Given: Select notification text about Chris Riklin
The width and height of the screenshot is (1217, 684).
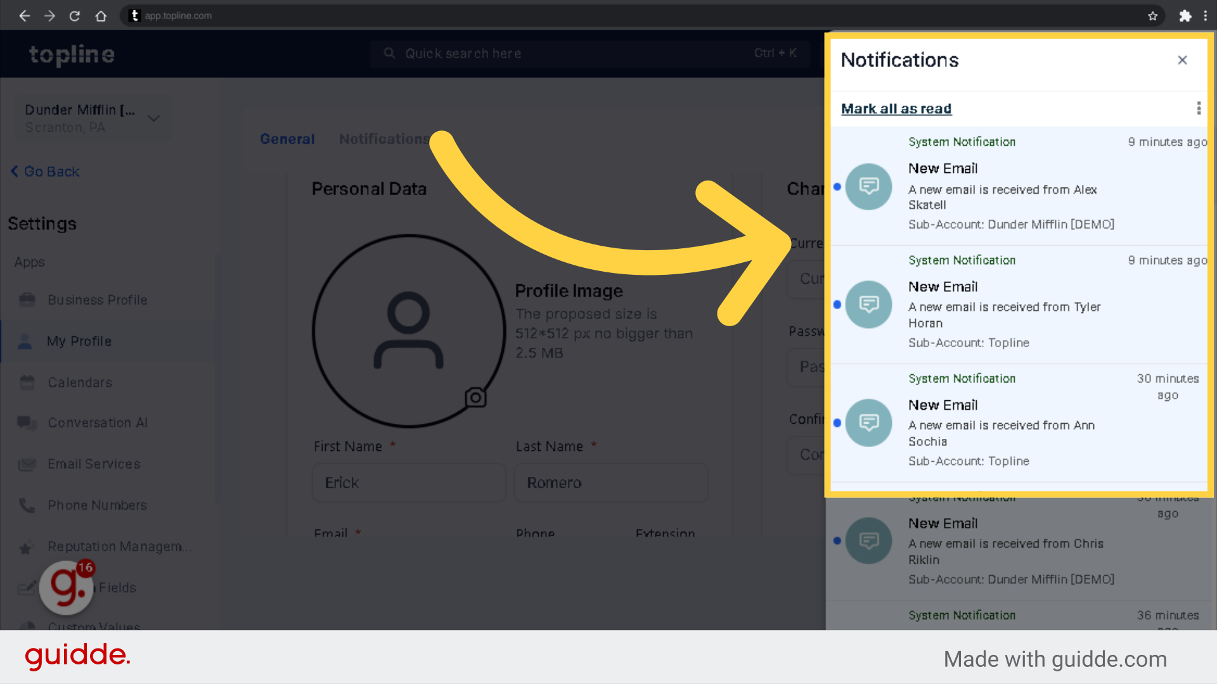Looking at the screenshot, I should click(x=1006, y=552).
